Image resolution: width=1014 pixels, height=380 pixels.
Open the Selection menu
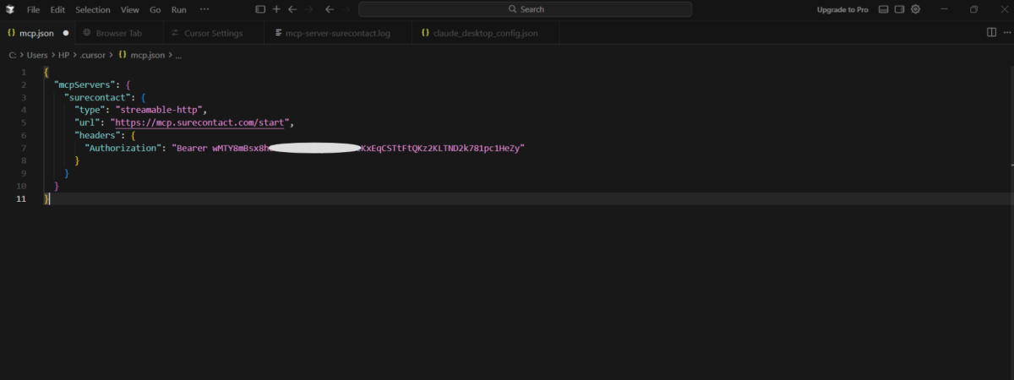coord(93,9)
